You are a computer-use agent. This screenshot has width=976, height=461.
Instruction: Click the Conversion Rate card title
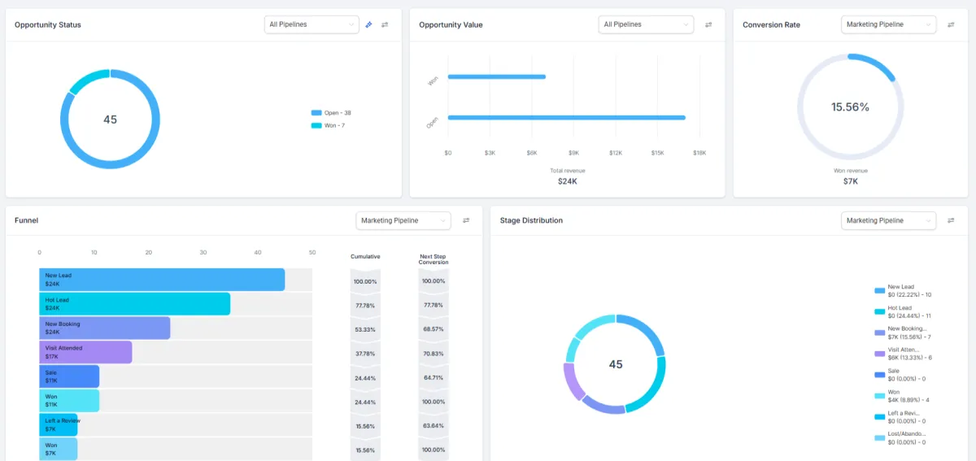[x=771, y=24]
